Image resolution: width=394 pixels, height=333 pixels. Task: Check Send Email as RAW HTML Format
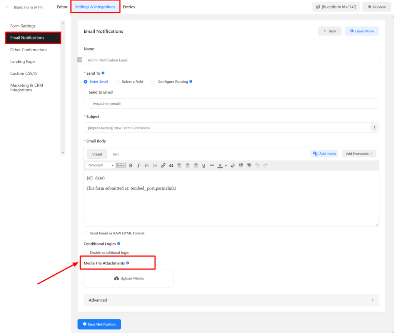(85, 233)
